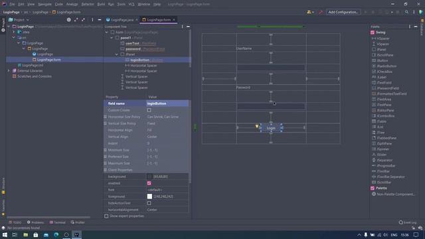Image resolution: width=425 pixels, height=239 pixels.
Task: Pick JTable from the palette
Action: [x=379, y=121]
